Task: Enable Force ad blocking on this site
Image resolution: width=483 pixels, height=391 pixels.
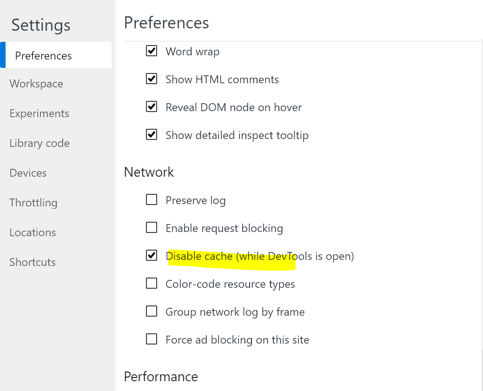Action: coord(152,339)
